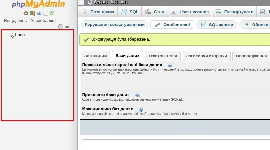Click the text Конфігурація була збережена.
Viewport: 270px width, 150px height.
120,39
